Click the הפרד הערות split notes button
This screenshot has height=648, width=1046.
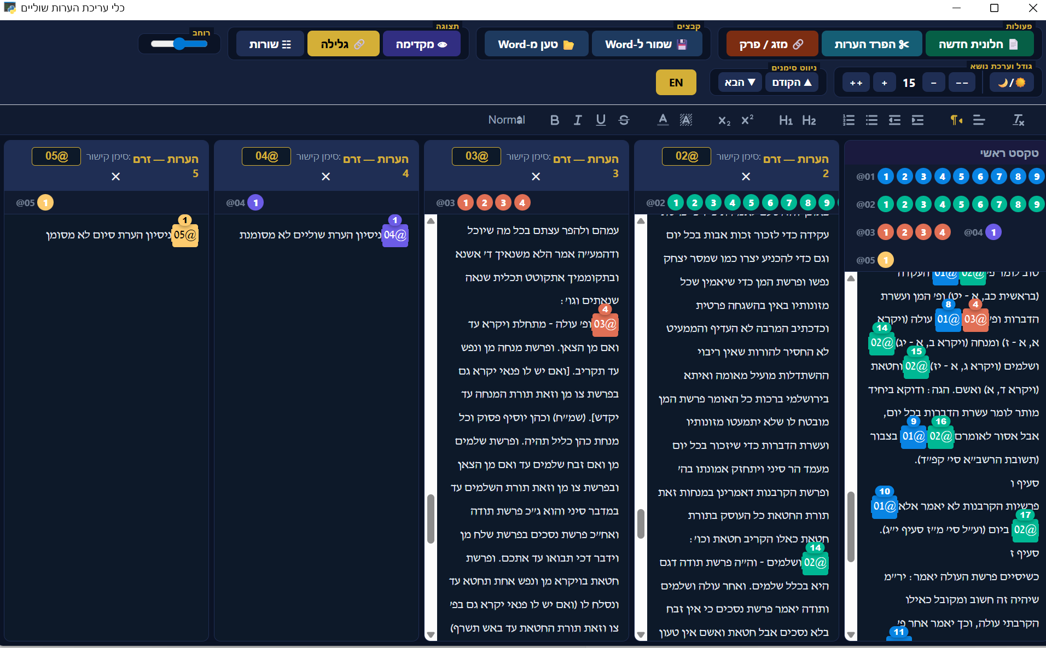(x=871, y=44)
